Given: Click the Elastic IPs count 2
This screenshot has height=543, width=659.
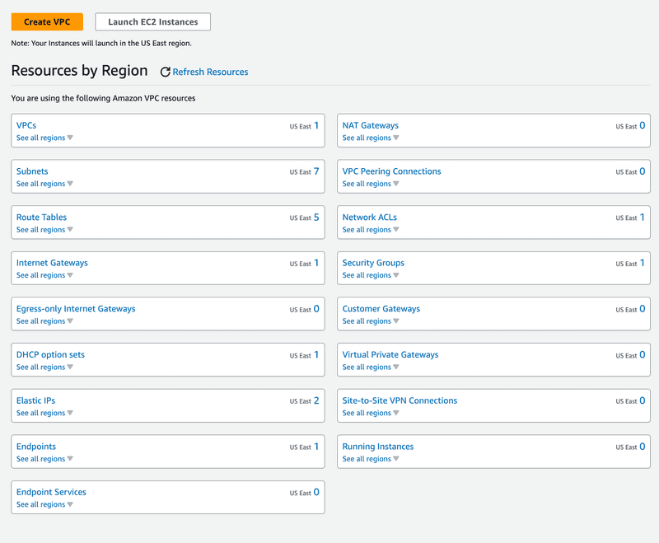Looking at the screenshot, I should point(316,400).
